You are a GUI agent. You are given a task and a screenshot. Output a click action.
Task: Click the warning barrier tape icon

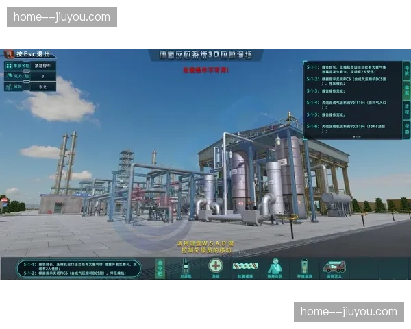(243, 265)
